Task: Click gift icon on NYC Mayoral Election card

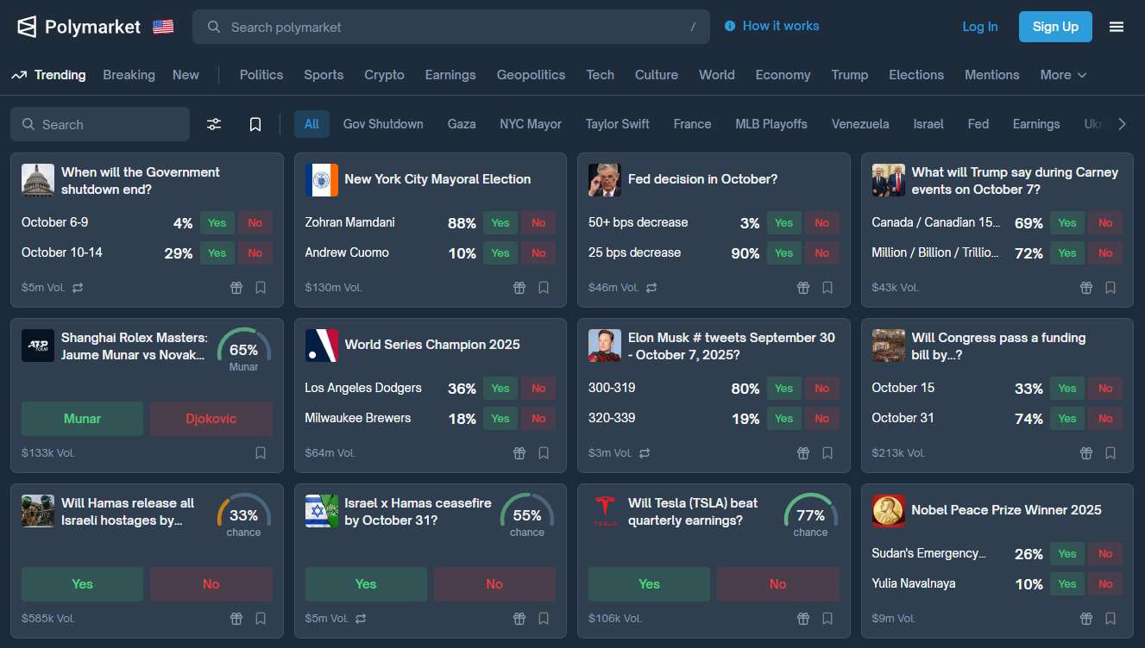Action: point(519,288)
